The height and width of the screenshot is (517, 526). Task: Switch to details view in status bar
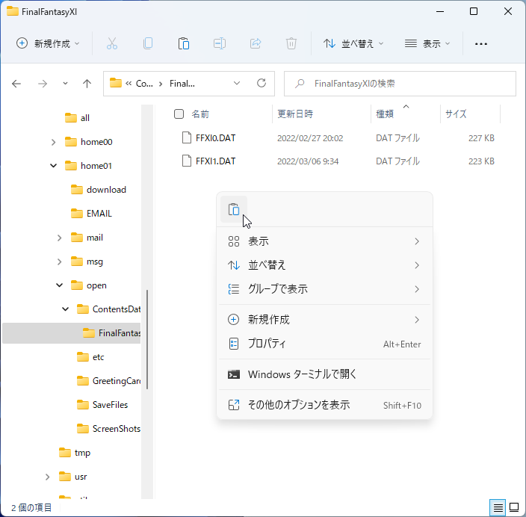click(x=498, y=507)
